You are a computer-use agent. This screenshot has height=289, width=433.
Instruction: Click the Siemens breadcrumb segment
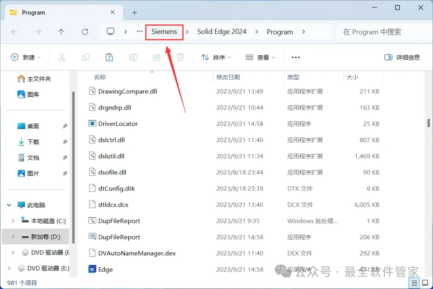click(164, 32)
